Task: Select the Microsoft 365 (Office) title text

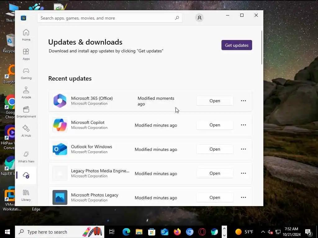Action: (92, 98)
